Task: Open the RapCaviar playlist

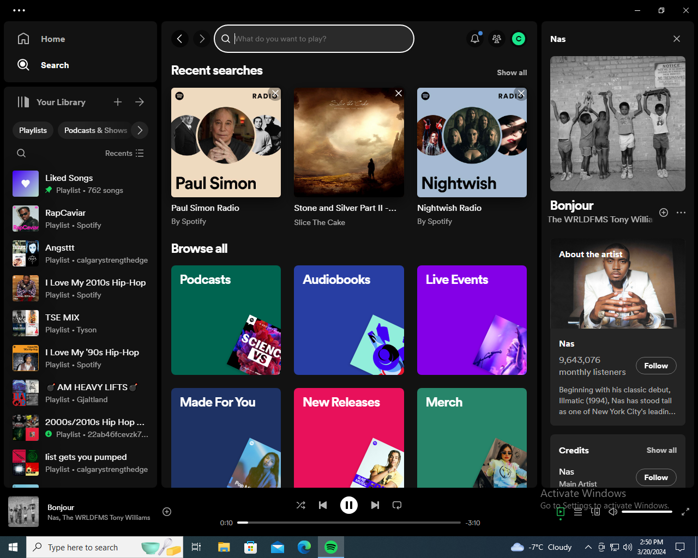Action: click(80, 219)
